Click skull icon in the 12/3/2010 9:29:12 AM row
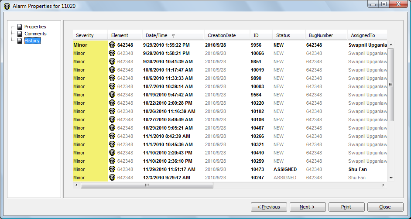411x219 pixels. tap(112, 178)
